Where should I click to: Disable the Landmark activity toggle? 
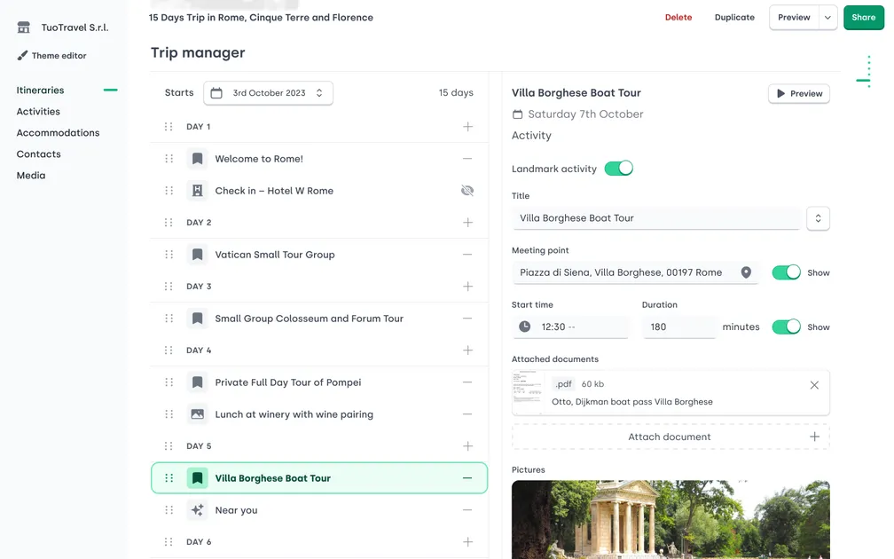pyautogui.click(x=619, y=167)
